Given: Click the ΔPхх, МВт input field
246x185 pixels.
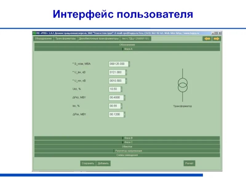Looking at the screenshot, I should pos(116,114).
